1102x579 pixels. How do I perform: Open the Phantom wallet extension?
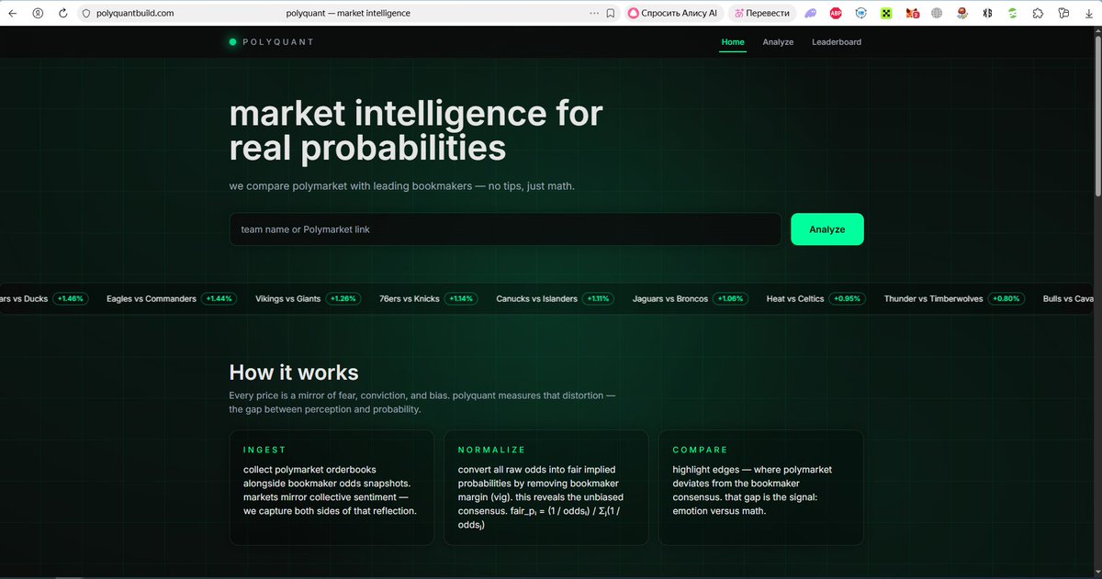coord(812,13)
